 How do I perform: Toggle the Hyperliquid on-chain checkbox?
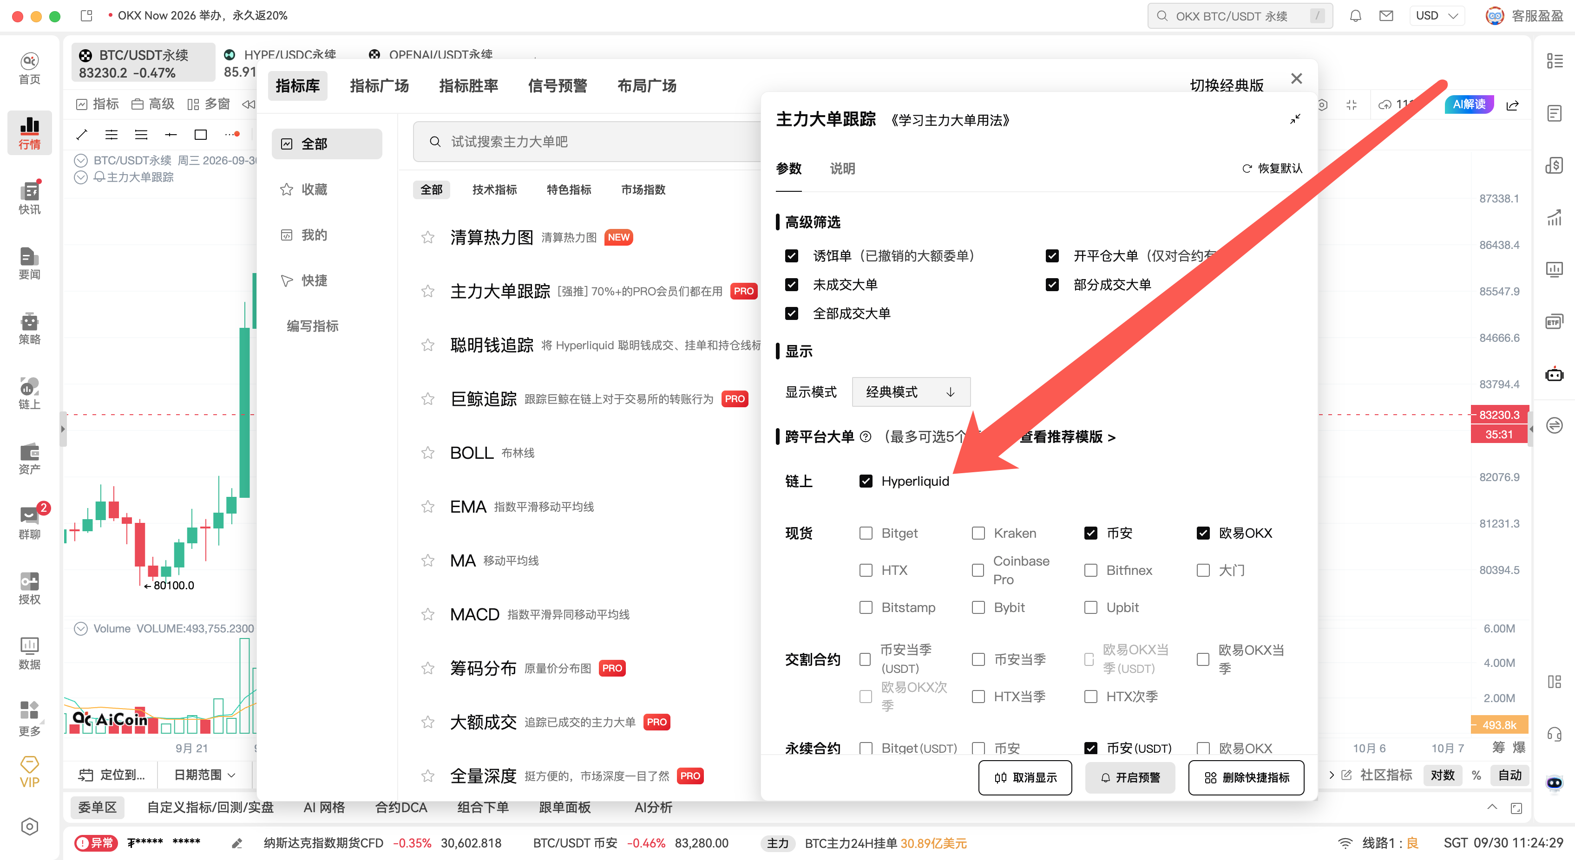pos(866,481)
